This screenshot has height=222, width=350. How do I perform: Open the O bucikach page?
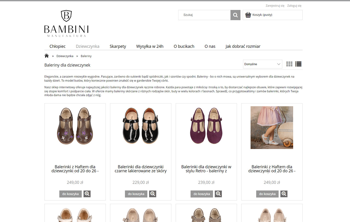184,46
